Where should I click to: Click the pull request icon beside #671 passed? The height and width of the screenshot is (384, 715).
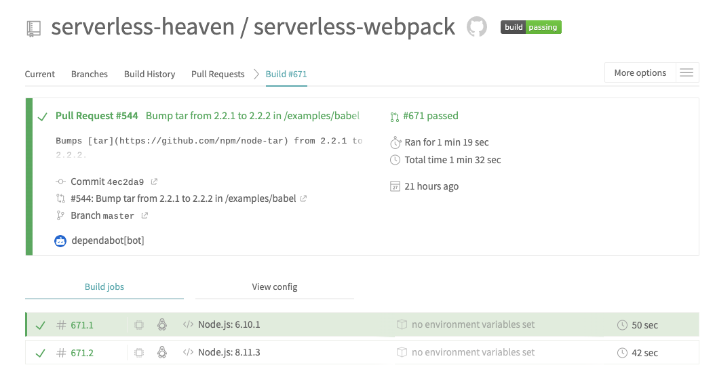tap(395, 117)
